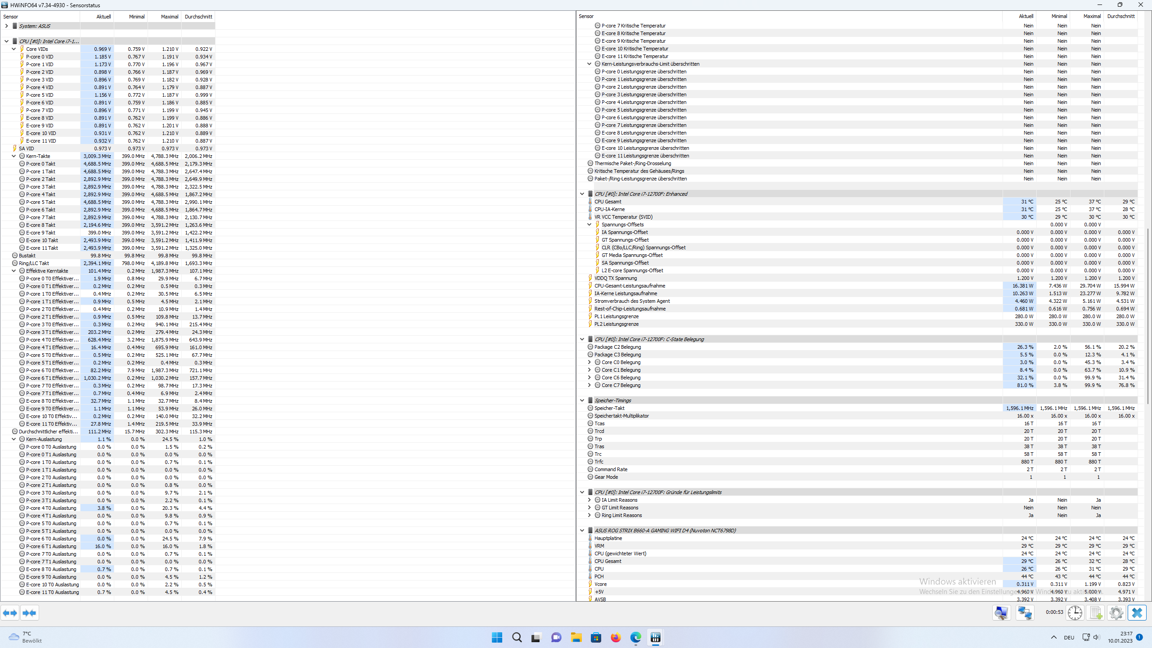
Task: Collapse the Kern-Auslastung tree node
Action: pos(13,439)
